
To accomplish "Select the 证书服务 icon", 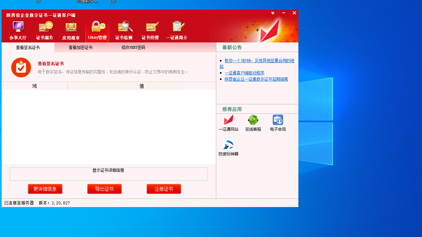I will pos(45,30).
